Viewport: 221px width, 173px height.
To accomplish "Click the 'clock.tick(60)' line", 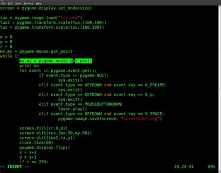I will coord(36,143).
